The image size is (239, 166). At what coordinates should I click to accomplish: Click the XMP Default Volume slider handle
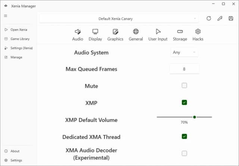point(194,117)
